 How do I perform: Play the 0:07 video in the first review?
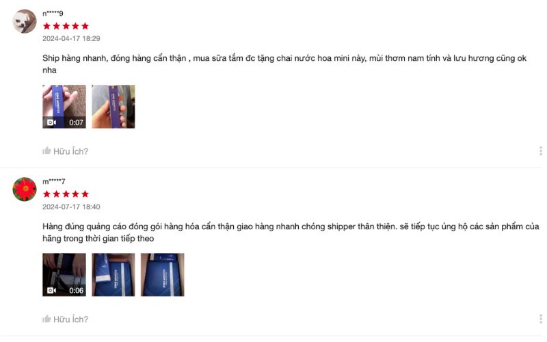point(64,107)
